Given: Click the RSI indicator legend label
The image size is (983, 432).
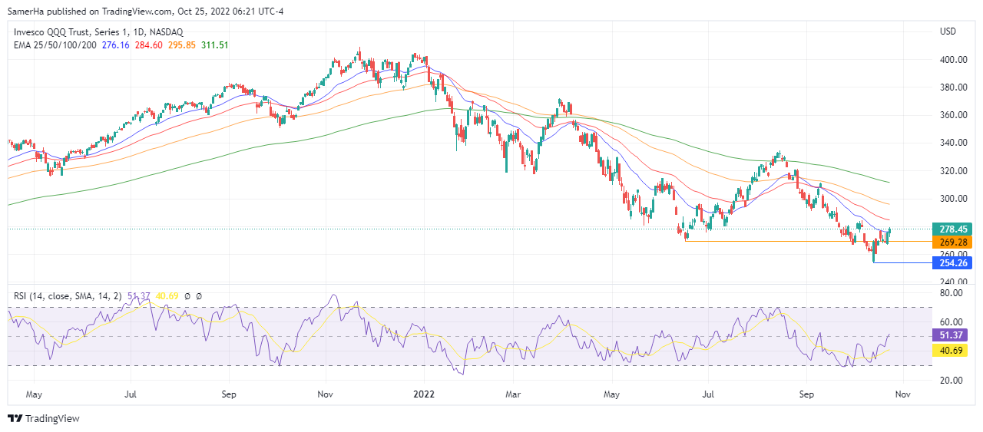Looking at the screenshot, I should 65,295.
